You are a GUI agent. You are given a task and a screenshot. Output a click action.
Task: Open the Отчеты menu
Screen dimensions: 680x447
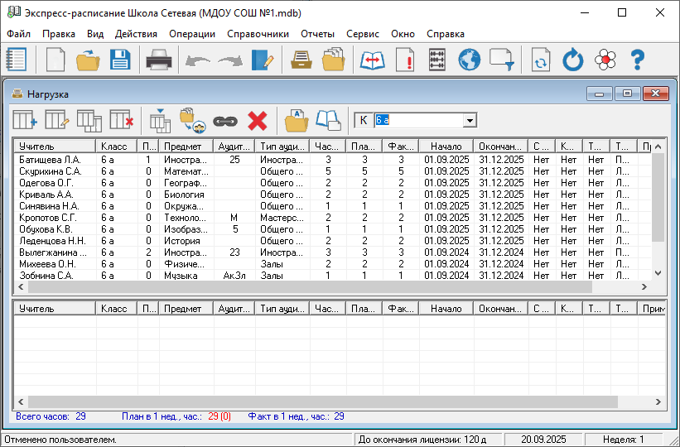[317, 34]
